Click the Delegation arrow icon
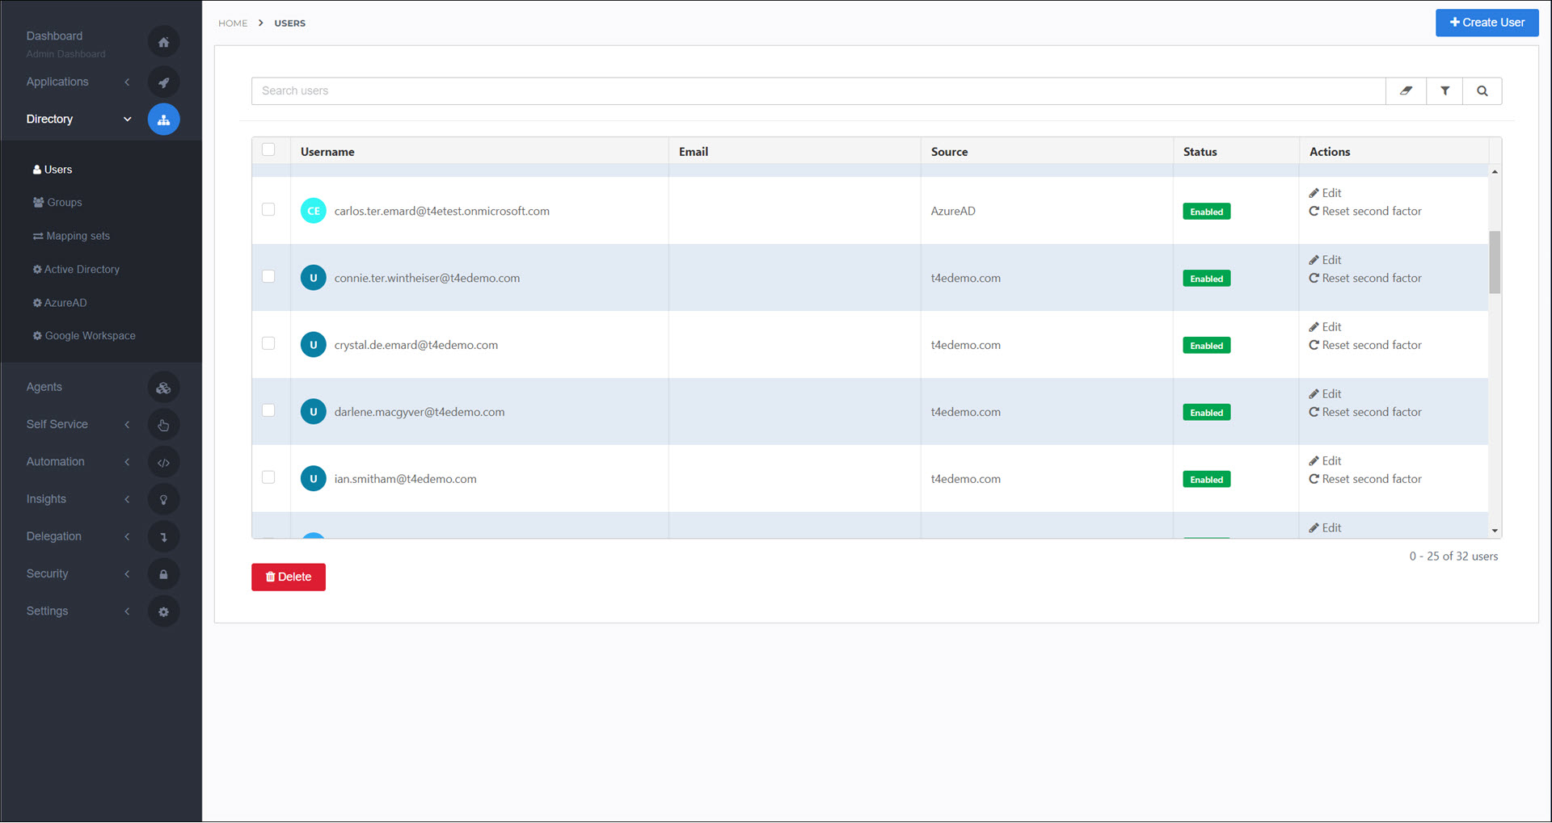 pyautogui.click(x=163, y=537)
